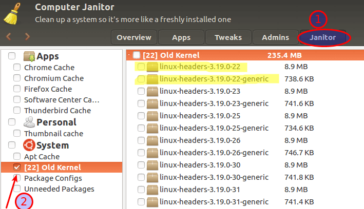The width and height of the screenshot is (364, 209).
Task: Click the Personal category user icon
Action: (x=29, y=122)
